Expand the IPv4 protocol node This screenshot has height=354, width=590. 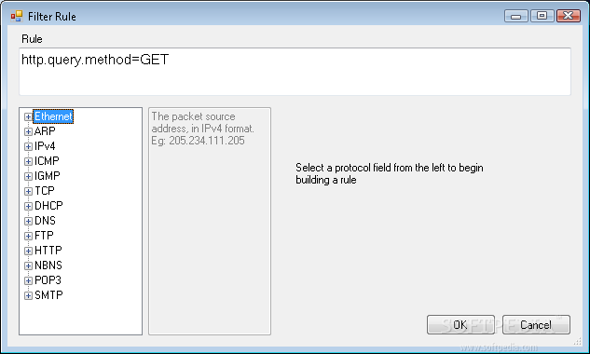coord(28,146)
